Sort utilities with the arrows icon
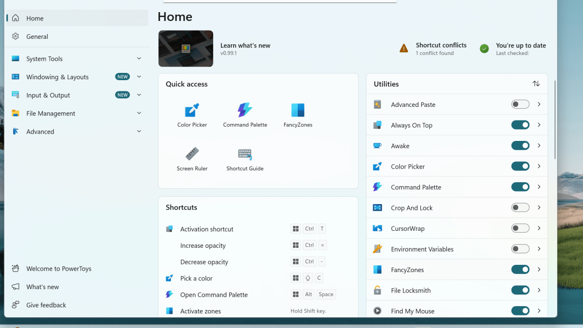 (x=536, y=84)
